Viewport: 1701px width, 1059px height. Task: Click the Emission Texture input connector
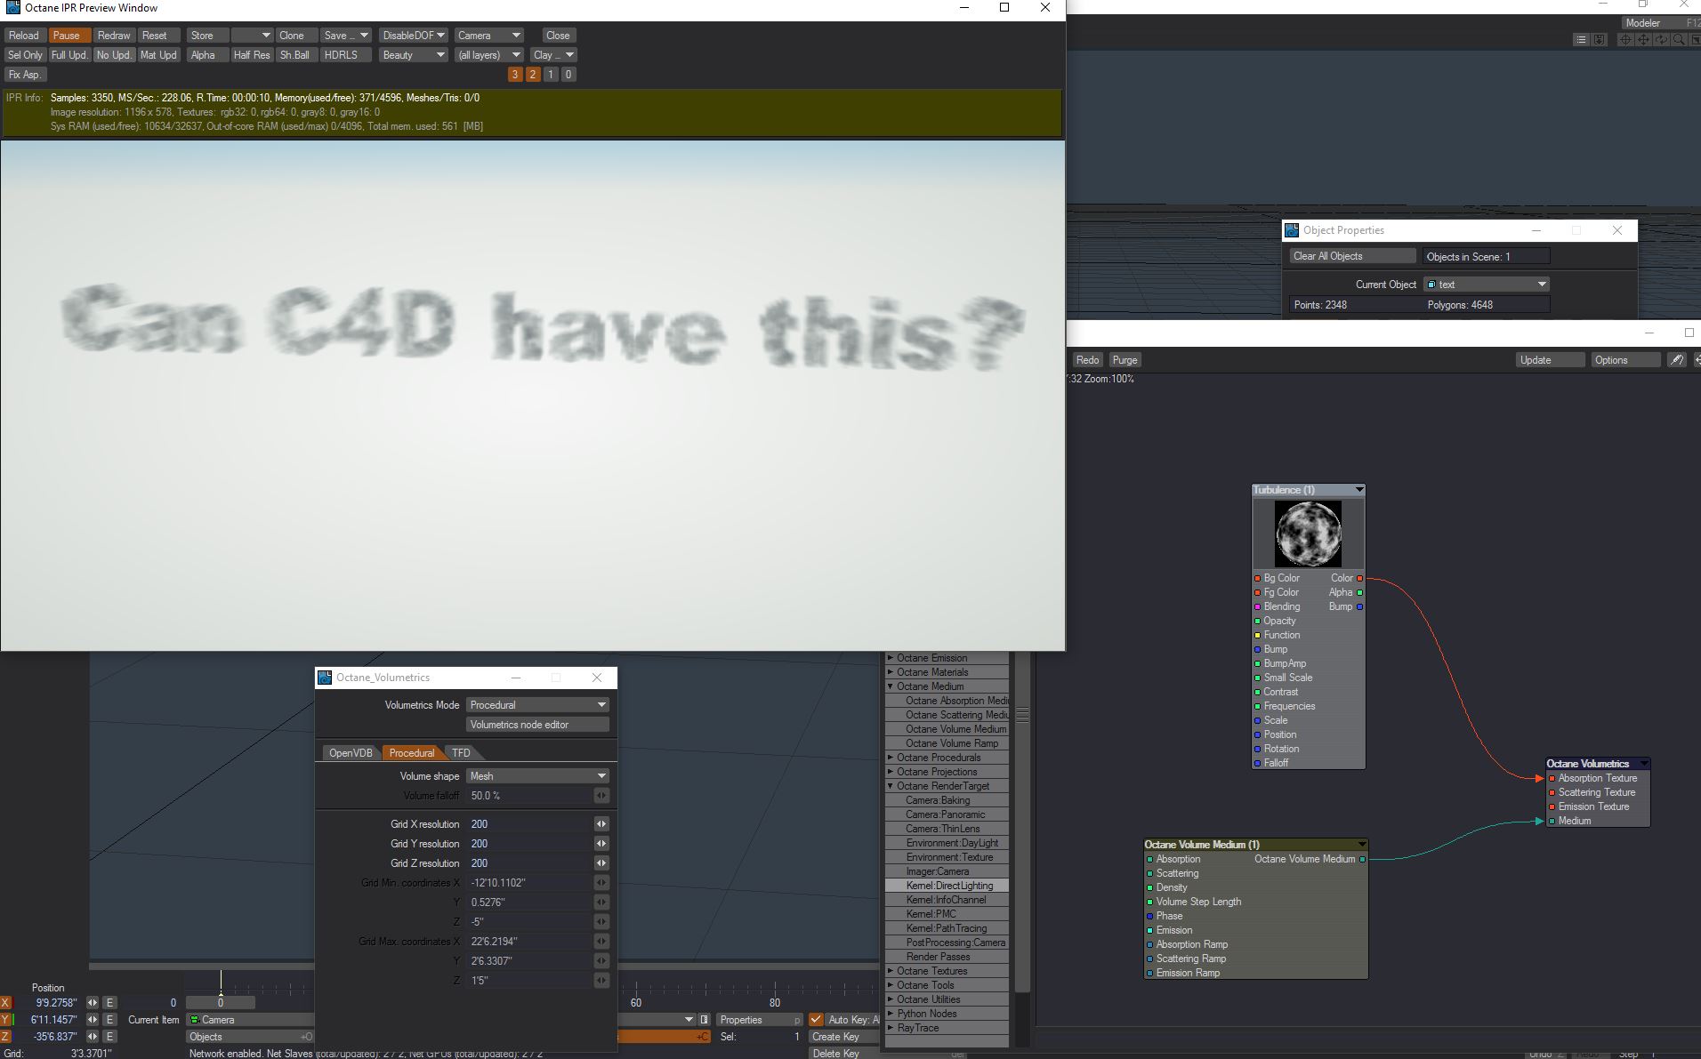pos(1552,806)
